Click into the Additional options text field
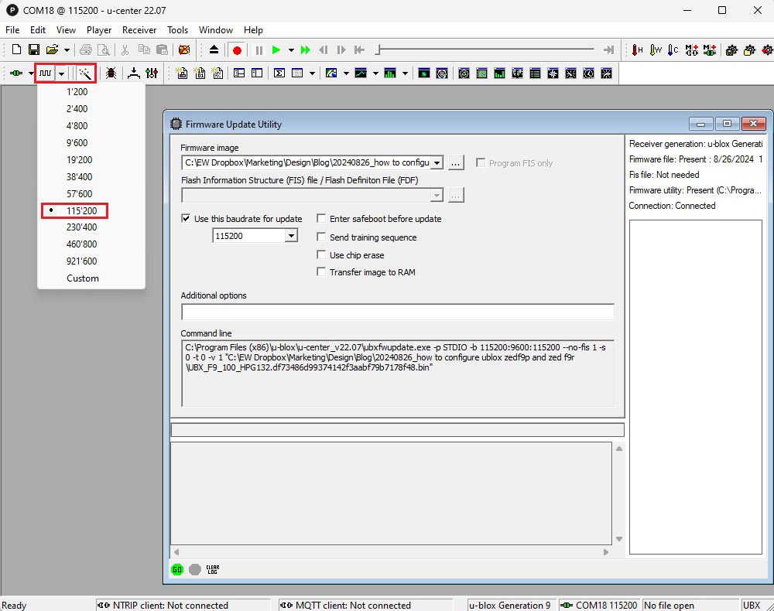This screenshot has height=611, width=774. point(397,312)
